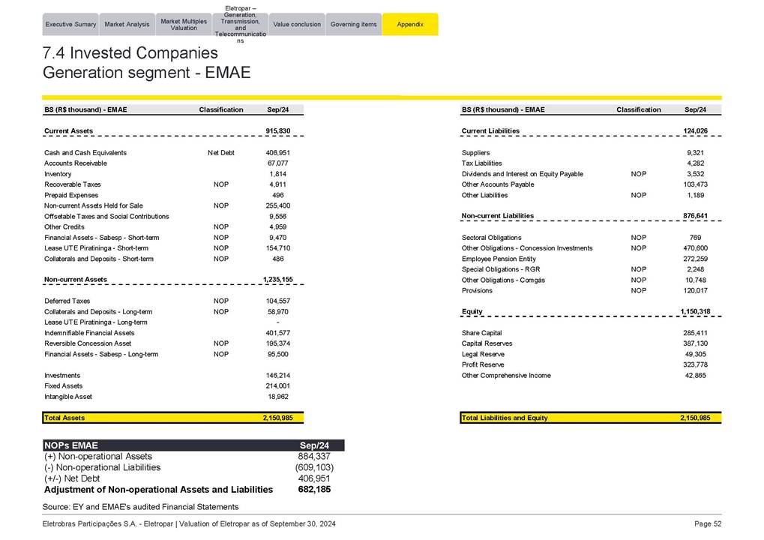Click the highlighted Appendix tab
The image size is (764, 540).
point(410,25)
